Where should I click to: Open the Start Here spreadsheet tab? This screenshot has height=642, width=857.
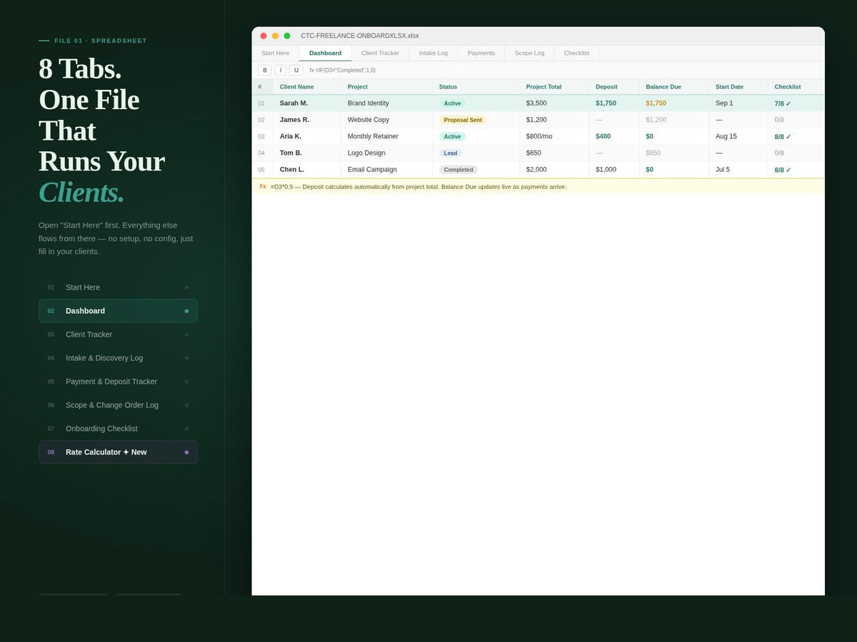click(275, 53)
